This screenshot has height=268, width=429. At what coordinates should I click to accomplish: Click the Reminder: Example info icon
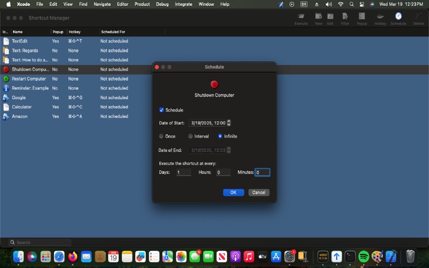(x=6, y=88)
